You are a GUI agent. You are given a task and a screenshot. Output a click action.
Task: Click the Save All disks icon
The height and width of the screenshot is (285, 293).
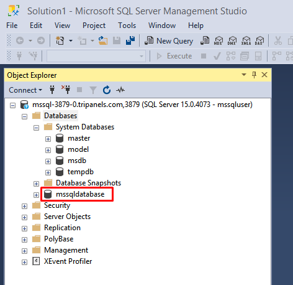130,40
